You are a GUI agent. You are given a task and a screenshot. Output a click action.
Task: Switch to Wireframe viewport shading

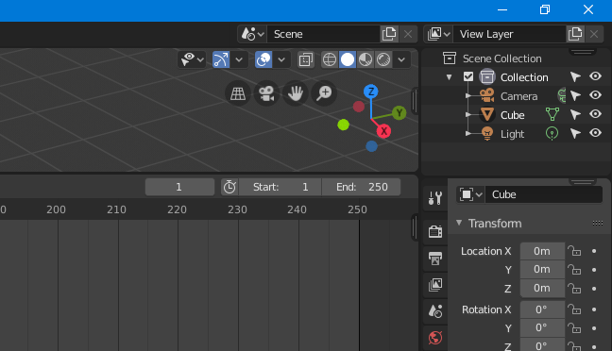(330, 59)
